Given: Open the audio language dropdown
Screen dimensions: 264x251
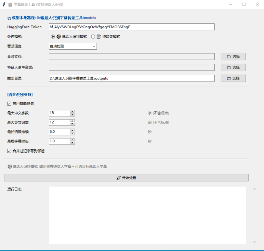Looking at the screenshot, I should 94,46.
